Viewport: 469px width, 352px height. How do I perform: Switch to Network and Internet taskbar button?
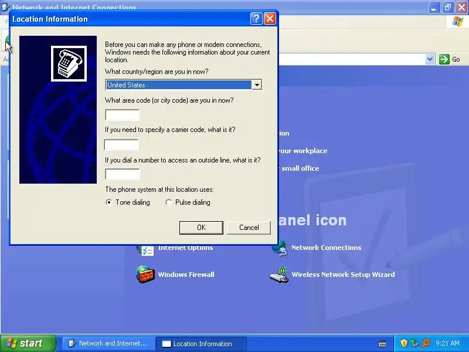[108, 343]
